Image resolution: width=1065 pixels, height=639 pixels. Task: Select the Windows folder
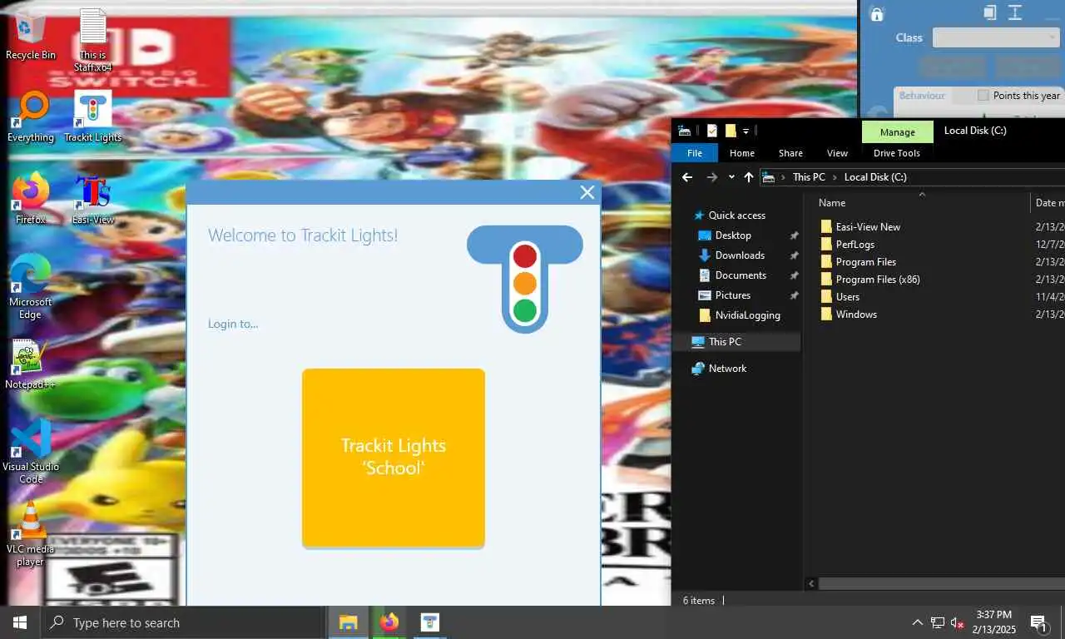856,315
